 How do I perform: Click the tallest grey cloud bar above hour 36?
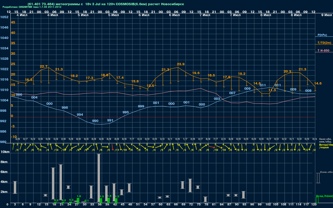tap(99, 178)
